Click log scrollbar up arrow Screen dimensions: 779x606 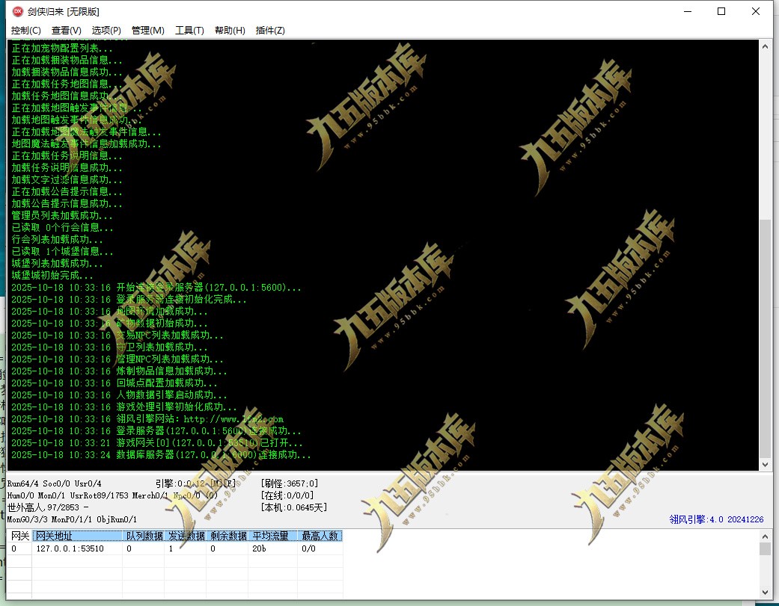(x=765, y=46)
